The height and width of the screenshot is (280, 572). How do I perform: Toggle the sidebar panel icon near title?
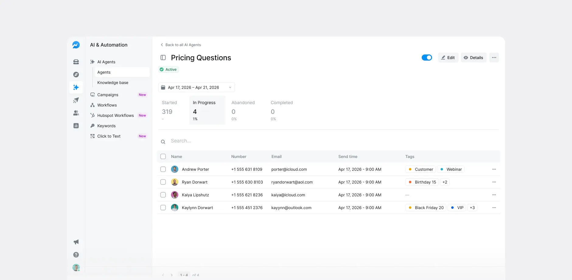point(163,58)
